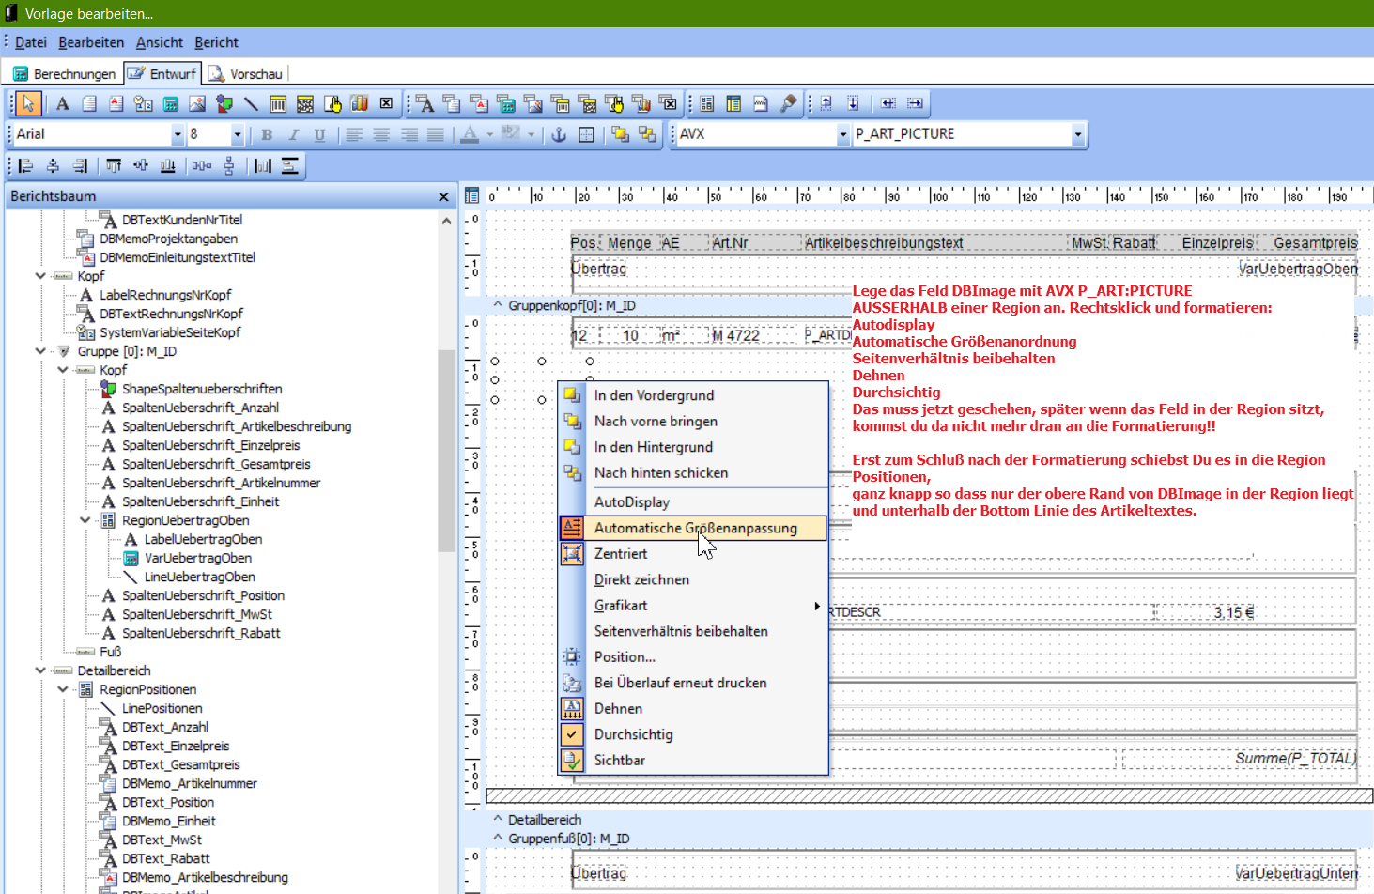The width and height of the screenshot is (1374, 894).
Task: Click Seitenverhältnis beibehalten menu entry
Action: click(x=693, y=631)
